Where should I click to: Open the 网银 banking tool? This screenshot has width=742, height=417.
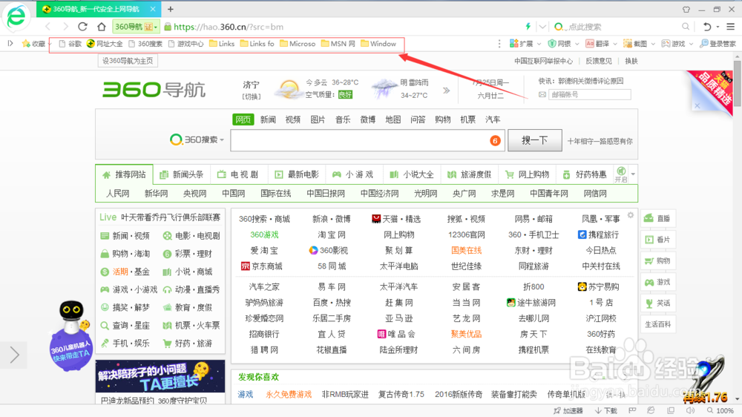[559, 44]
